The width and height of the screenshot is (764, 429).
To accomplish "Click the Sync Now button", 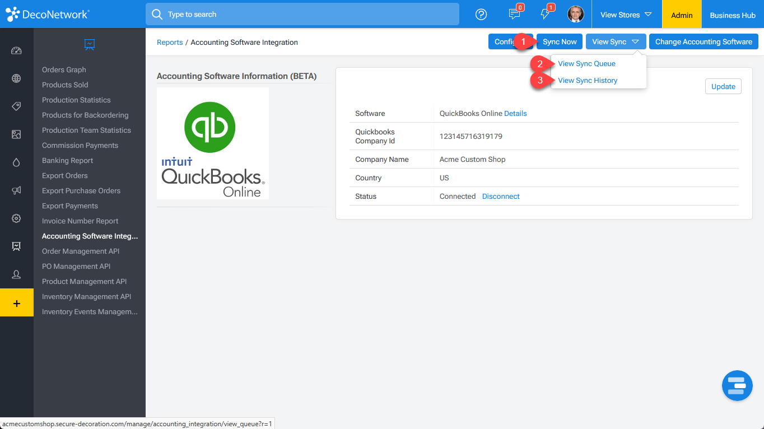I will click(x=559, y=41).
